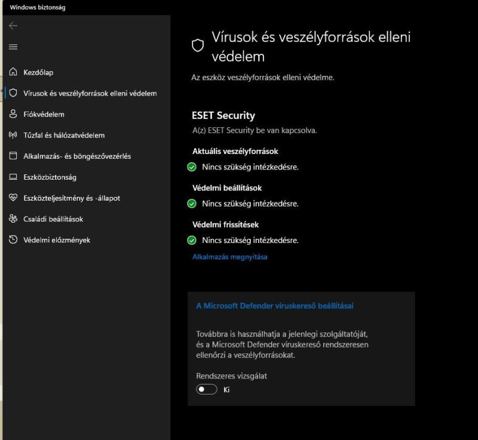This screenshot has width=478, height=440.
Task: Open Alkalmazás- és böngészővezérlés window icon
Action: coord(13,156)
